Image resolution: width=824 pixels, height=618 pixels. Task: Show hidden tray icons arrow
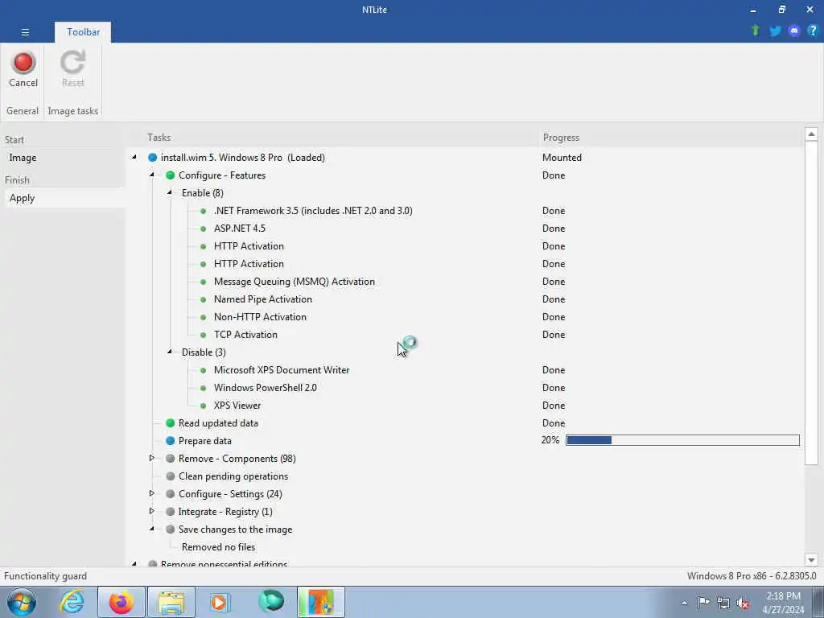(x=684, y=603)
